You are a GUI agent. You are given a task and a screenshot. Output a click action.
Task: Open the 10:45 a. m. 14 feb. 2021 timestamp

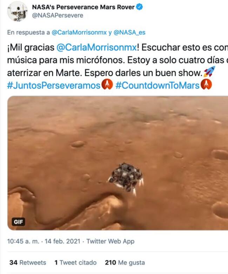44,241
